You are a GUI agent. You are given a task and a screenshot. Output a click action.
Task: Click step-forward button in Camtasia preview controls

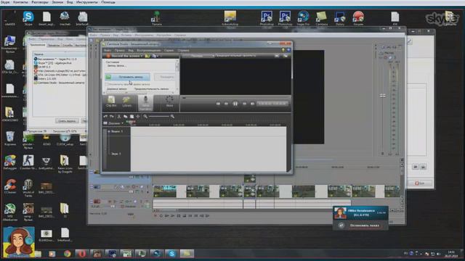[x=244, y=104]
